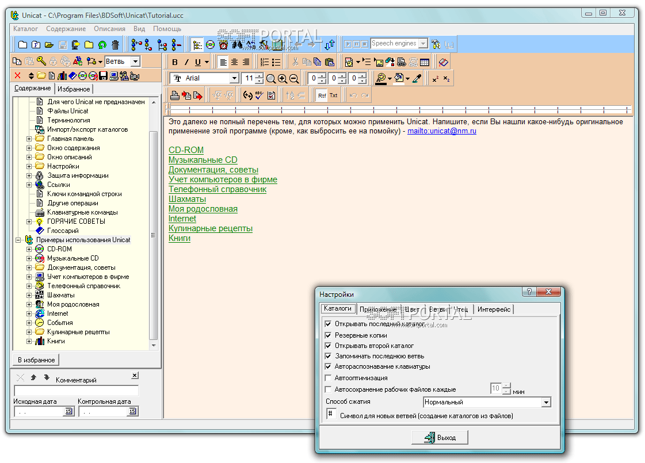Click the binoculars search icon
This screenshot has height=463, width=645.
click(x=238, y=44)
